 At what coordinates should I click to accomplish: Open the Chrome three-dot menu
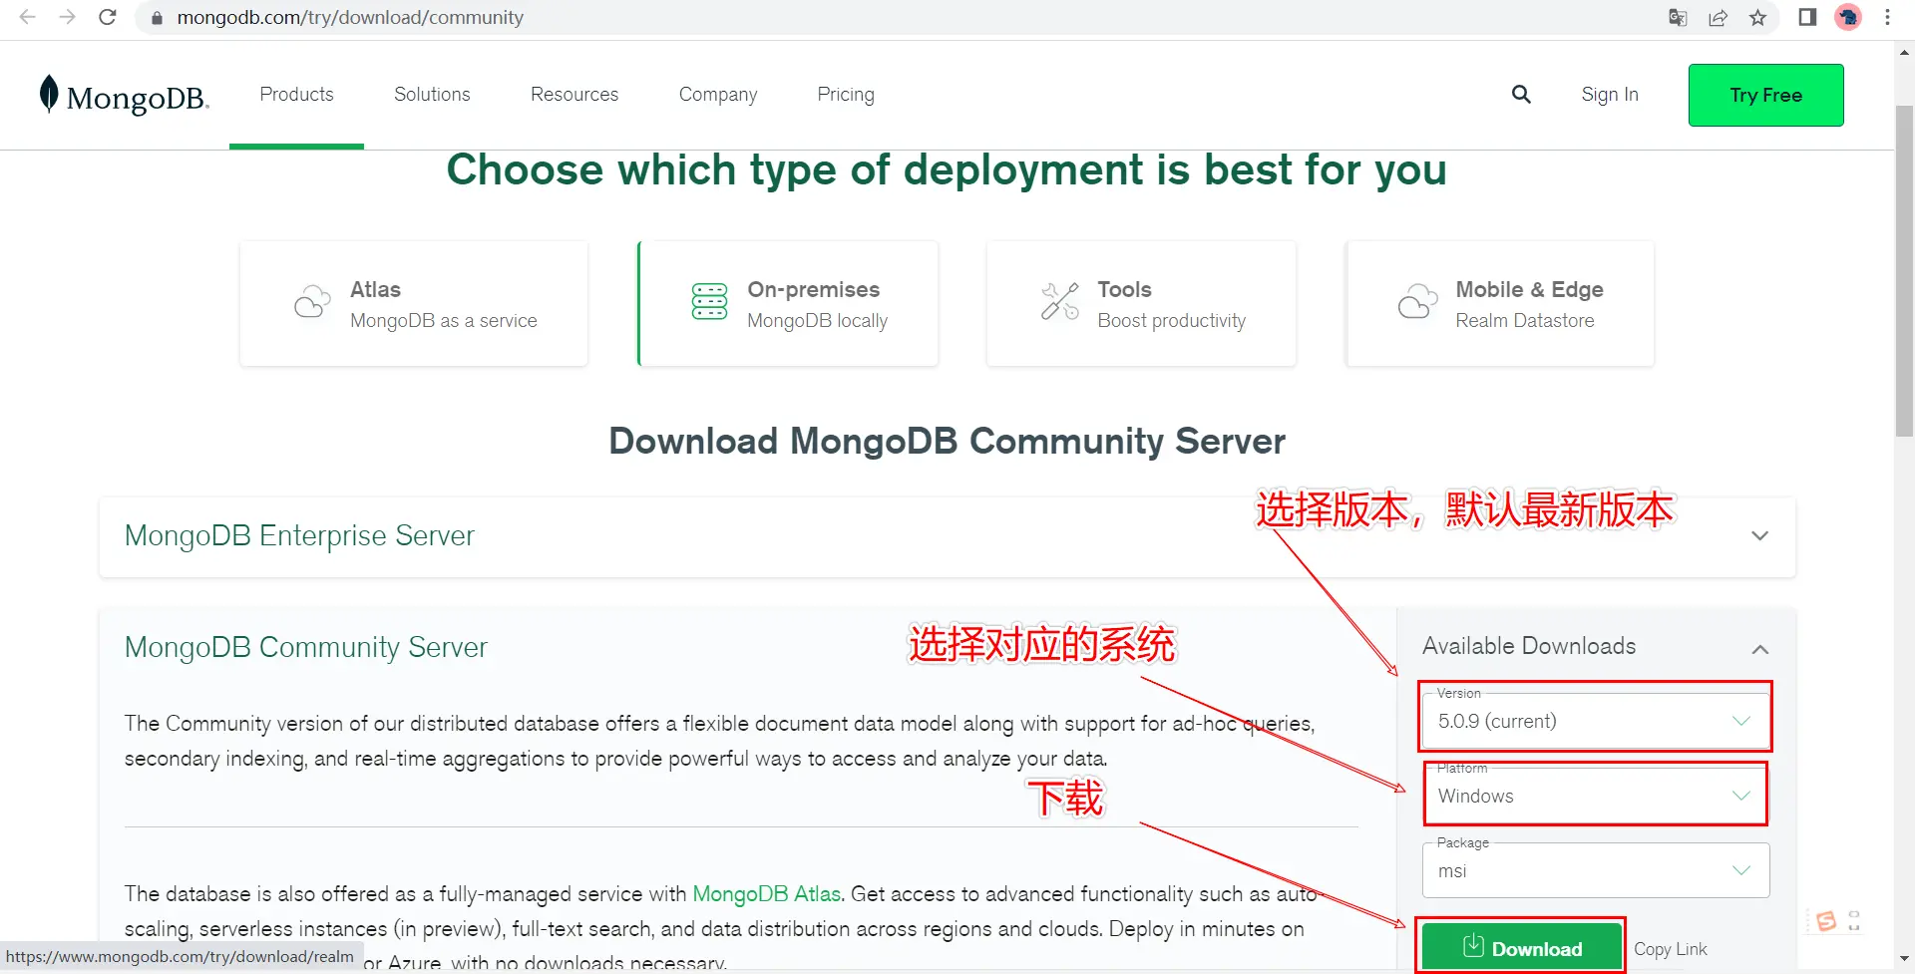(x=1887, y=17)
